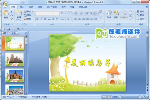Screen dimensions: 150x100
Task: Decrease list indent level
Action: [x=87, y=13]
